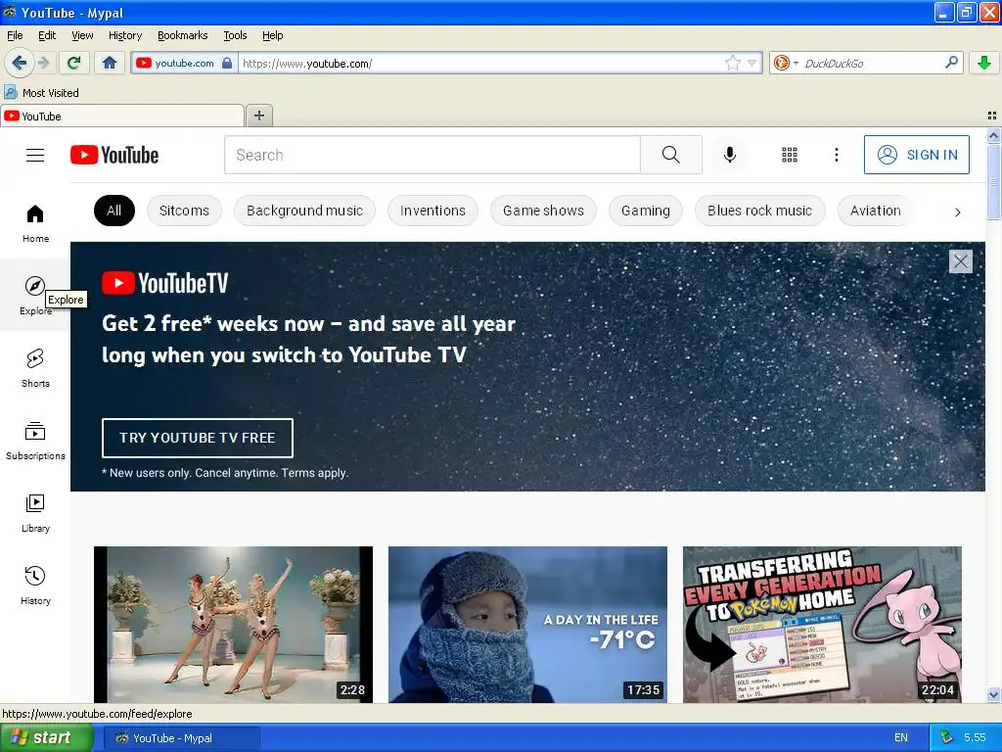The width and height of the screenshot is (1002, 752).
Task: Open a new browser tab
Action: coord(258,116)
